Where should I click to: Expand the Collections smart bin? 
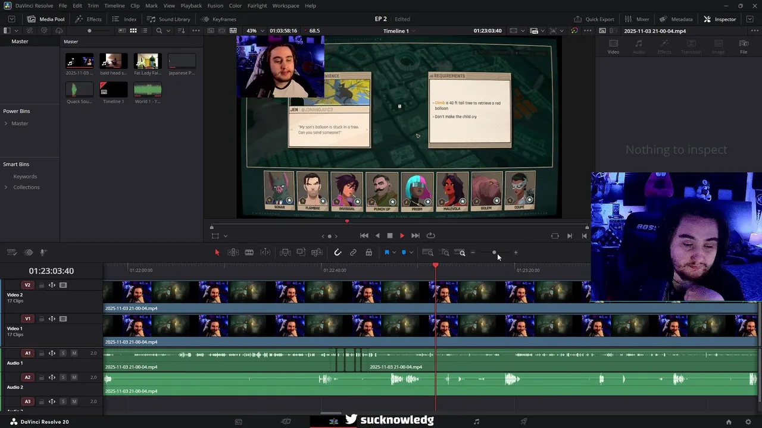[x=6, y=187]
